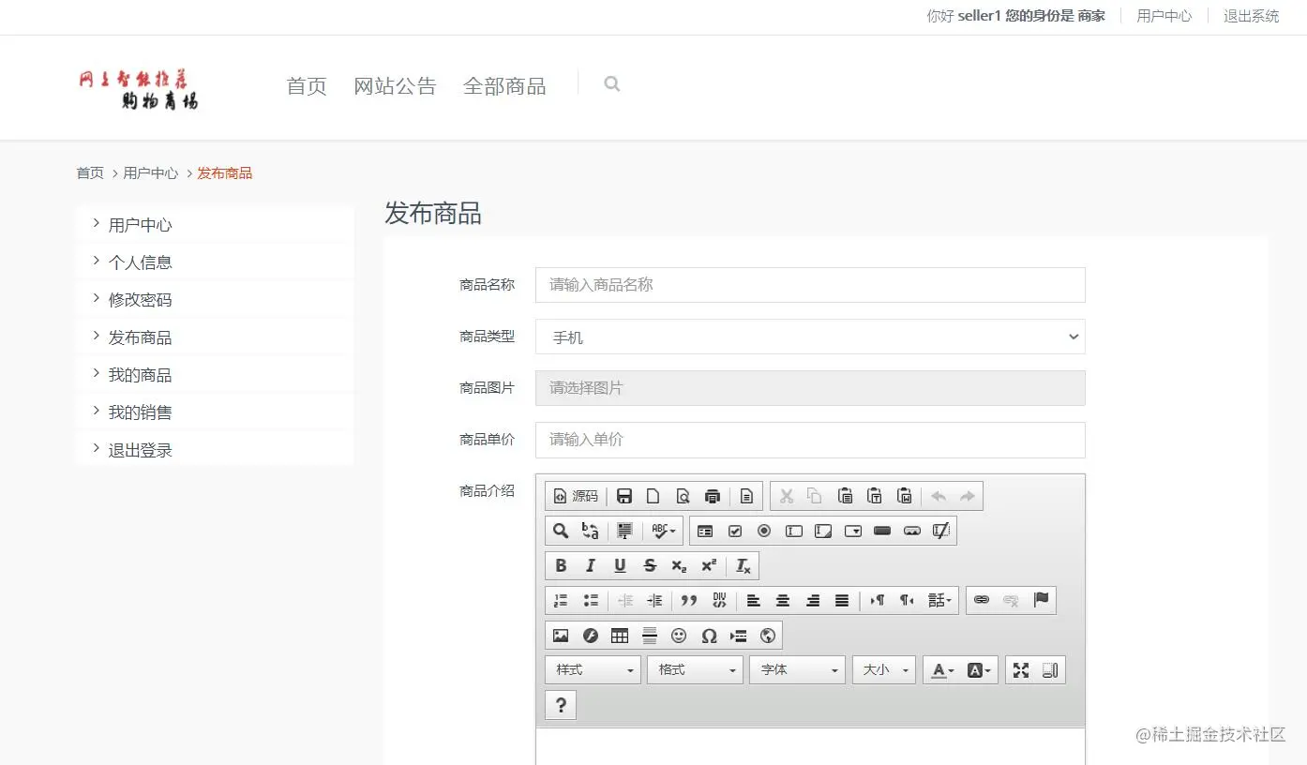Open the background color picker
The width and height of the screenshot is (1307, 765).
pyautogui.click(x=979, y=669)
